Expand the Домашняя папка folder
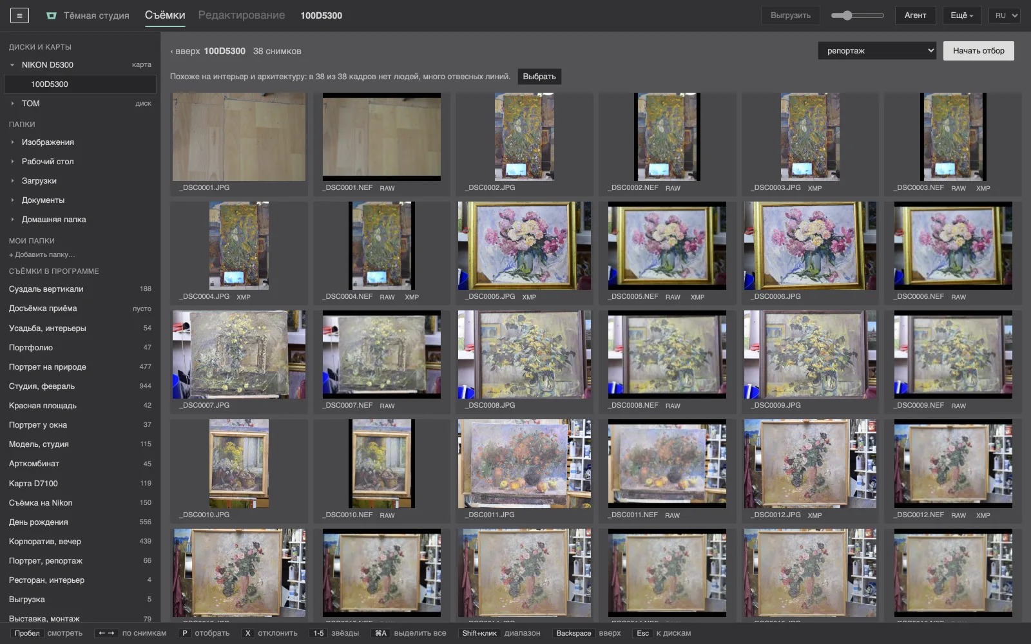Image resolution: width=1031 pixels, height=644 pixels. 12,220
